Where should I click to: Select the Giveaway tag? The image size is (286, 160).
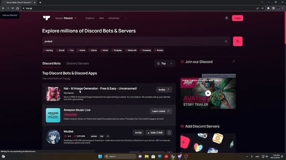146,50
